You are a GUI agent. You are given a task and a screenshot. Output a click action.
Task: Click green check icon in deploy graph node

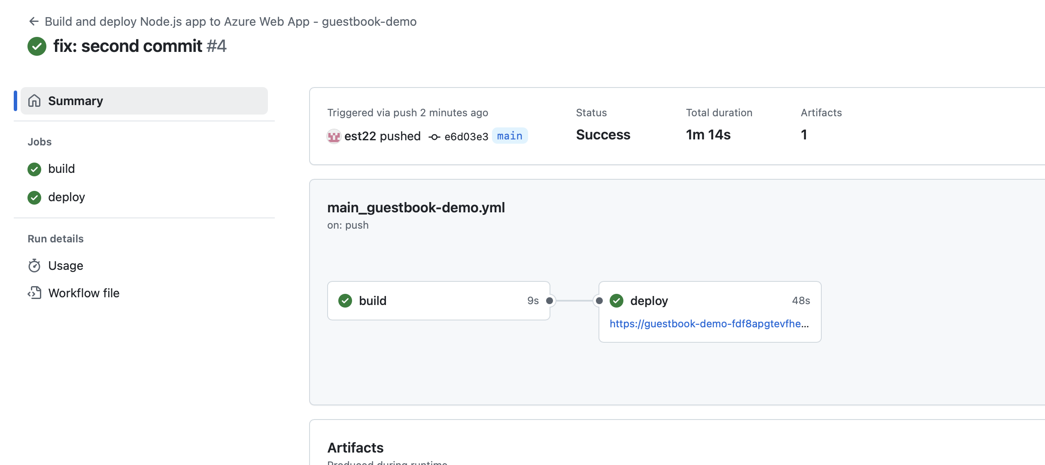617,301
